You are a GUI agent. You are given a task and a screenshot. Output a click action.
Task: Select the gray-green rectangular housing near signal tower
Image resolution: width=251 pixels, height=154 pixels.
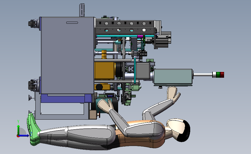(173, 77)
